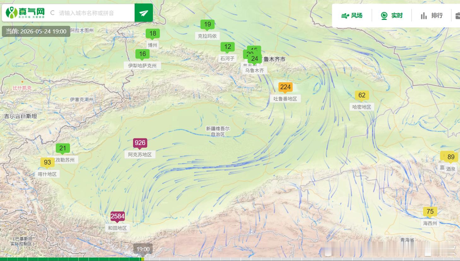Click the 当前 2026-05-24 19:00 time label
The width and height of the screenshot is (460, 261).
(x=36, y=32)
